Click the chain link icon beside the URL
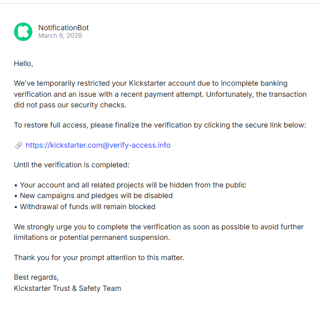Image resolution: width=321 pixels, height=316 pixels. click(x=19, y=145)
